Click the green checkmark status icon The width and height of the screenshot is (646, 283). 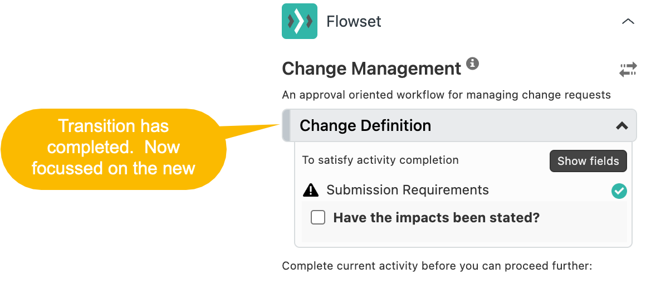(619, 191)
